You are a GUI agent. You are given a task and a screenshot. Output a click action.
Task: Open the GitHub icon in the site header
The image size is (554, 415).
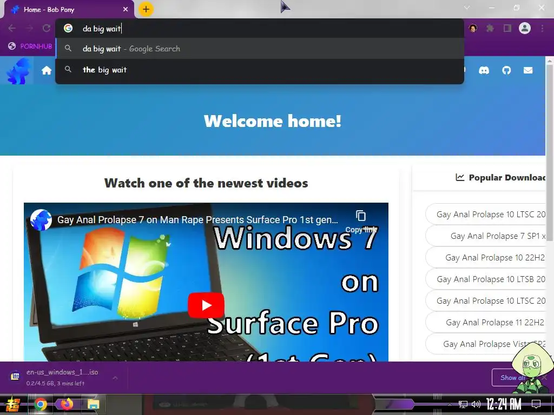pyautogui.click(x=506, y=71)
